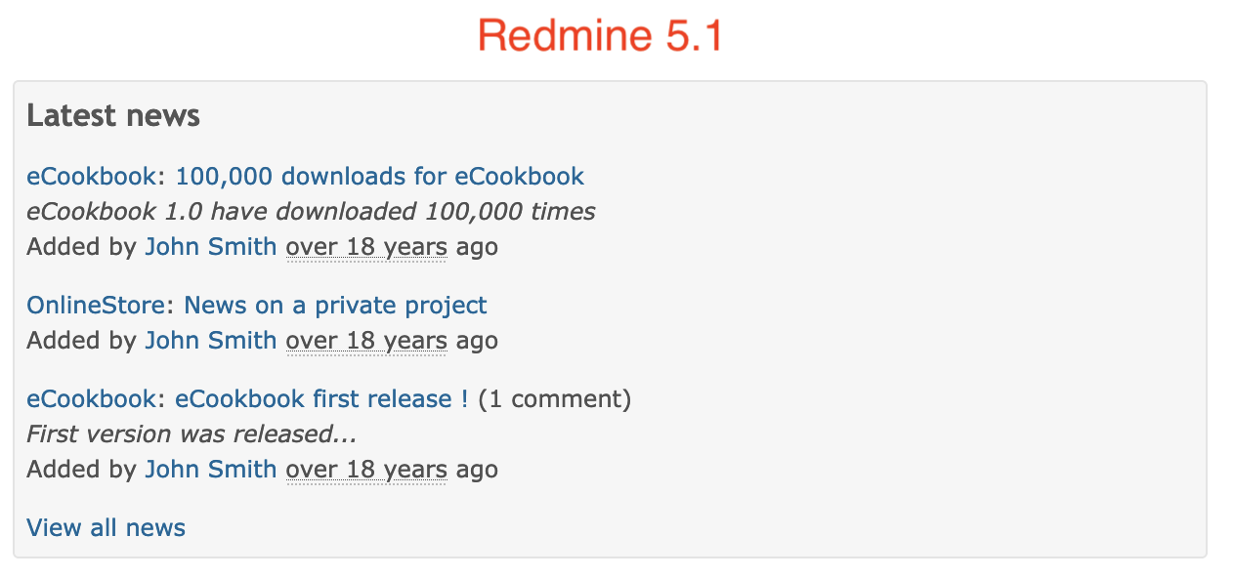Open the "100,000 downloads for eCookbook" news item
The height and width of the screenshot is (578, 1235).
coord(379,177)
